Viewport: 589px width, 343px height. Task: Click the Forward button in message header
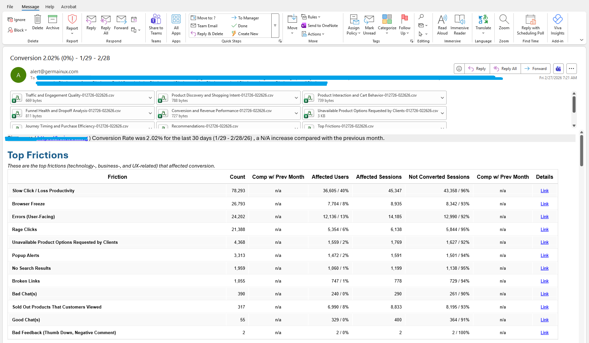point(536,69)
